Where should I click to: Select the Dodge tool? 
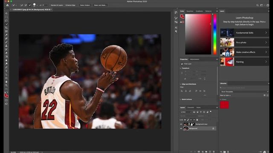6,64
